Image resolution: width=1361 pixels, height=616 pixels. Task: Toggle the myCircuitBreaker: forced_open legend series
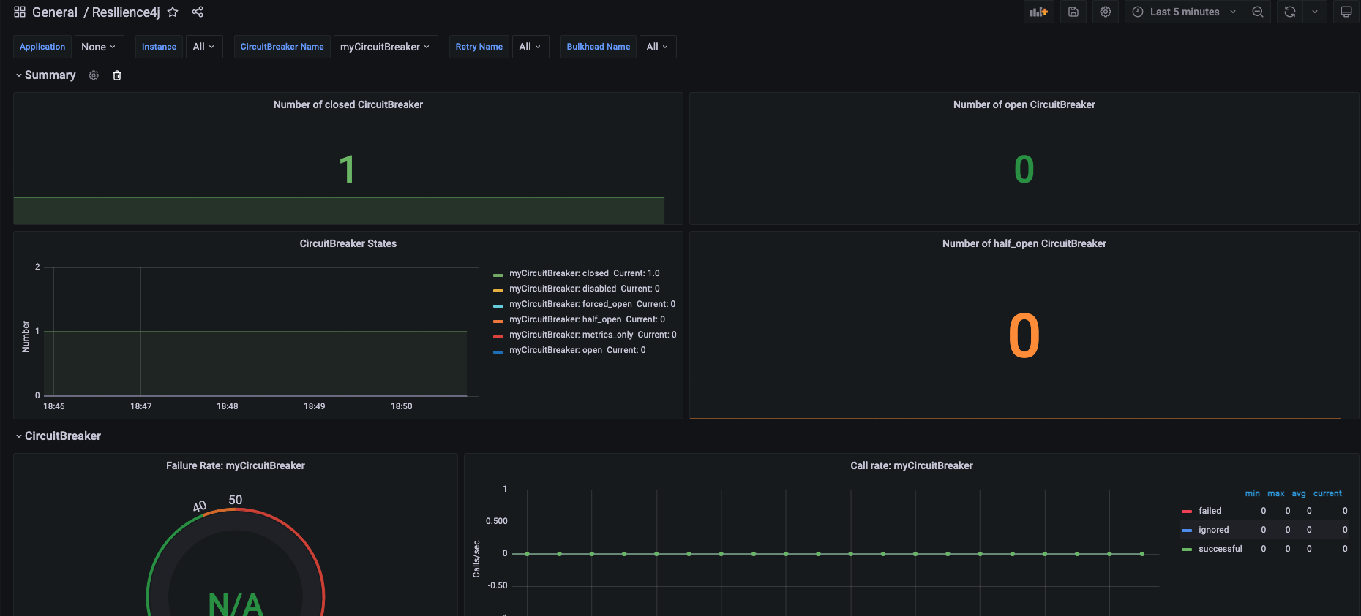pyautogui.click(x=571, y=304)
